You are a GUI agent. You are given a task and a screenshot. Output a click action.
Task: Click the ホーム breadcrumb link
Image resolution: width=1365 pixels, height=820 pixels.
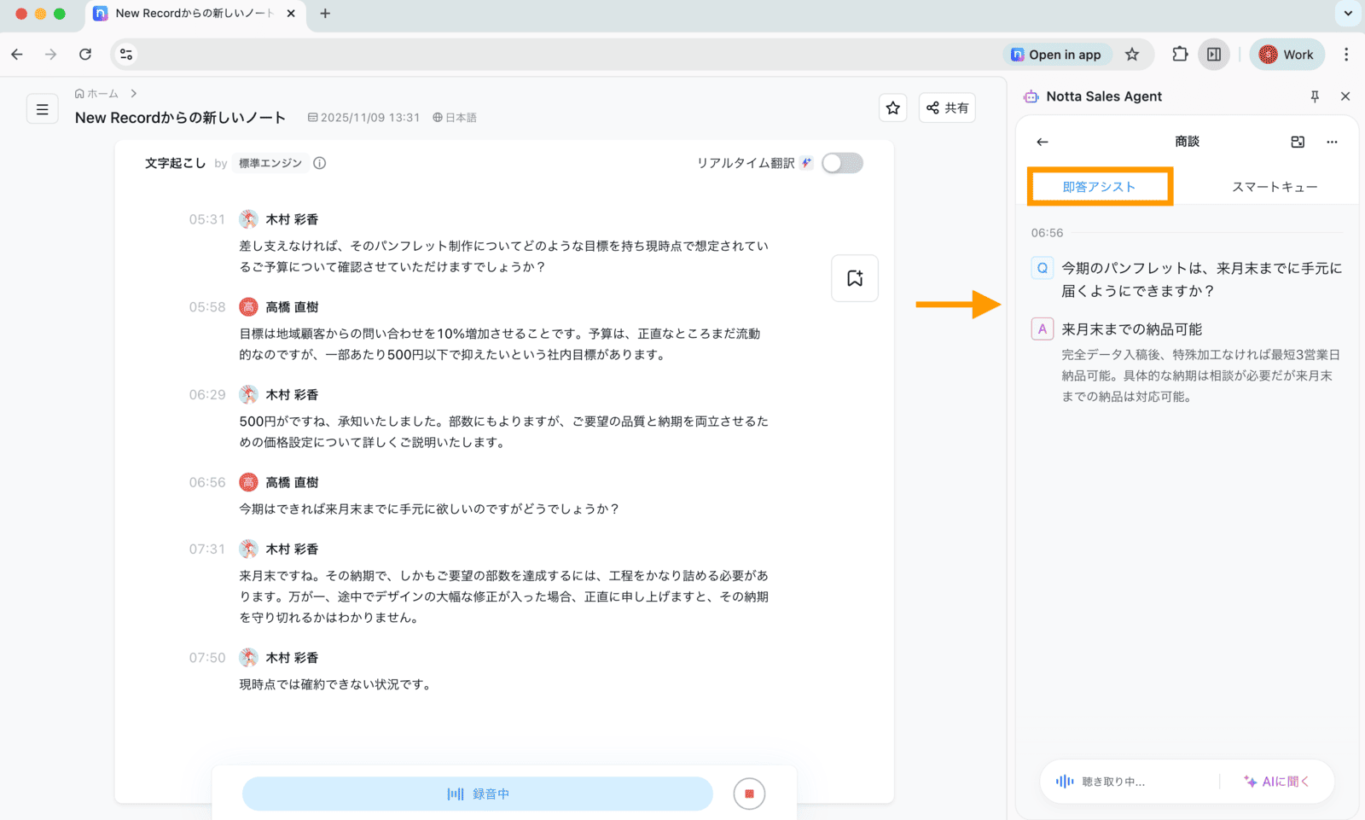[96, 94]
